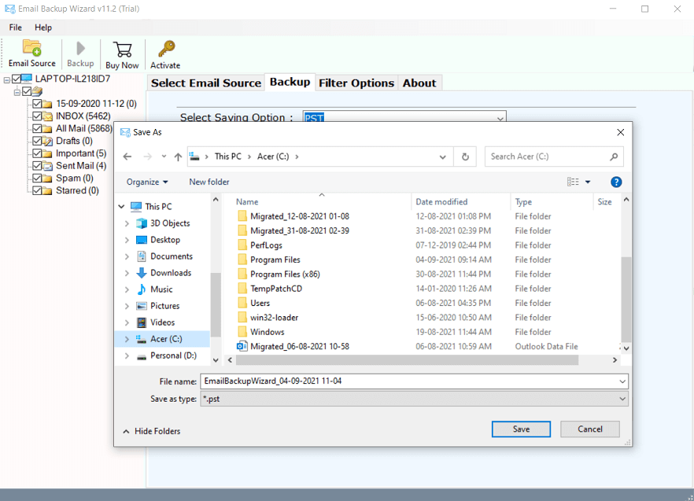Select the Users folder icon
Screen dimensions: 694x501
242,303
